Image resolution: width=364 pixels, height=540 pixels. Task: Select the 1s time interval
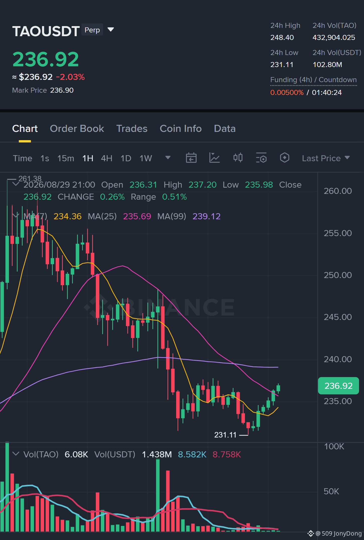pos(45,158)
